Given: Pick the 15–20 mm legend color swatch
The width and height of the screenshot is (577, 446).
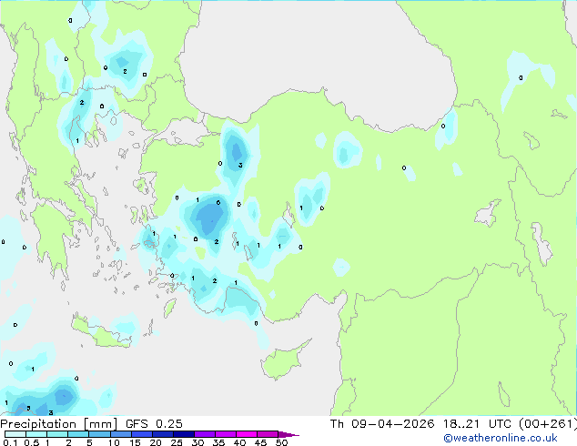Looking at the screenshot, I should (x=142, y=434).
